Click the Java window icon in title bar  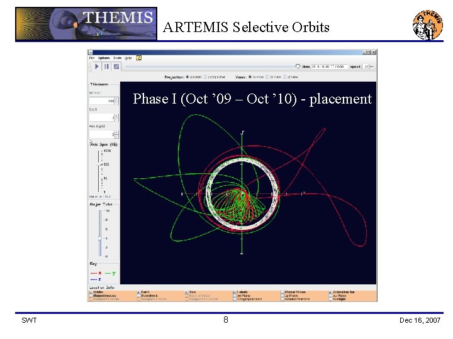(91, 52)
